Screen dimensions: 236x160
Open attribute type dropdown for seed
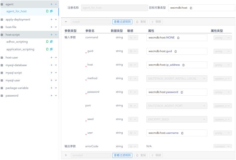click(x=222, y=119)
